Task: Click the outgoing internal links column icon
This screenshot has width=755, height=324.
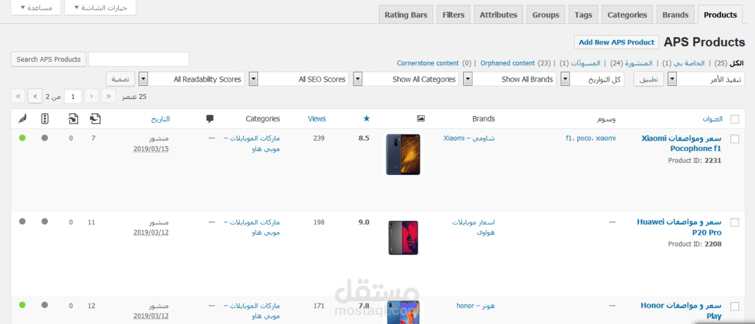Action: click(95, 119)
